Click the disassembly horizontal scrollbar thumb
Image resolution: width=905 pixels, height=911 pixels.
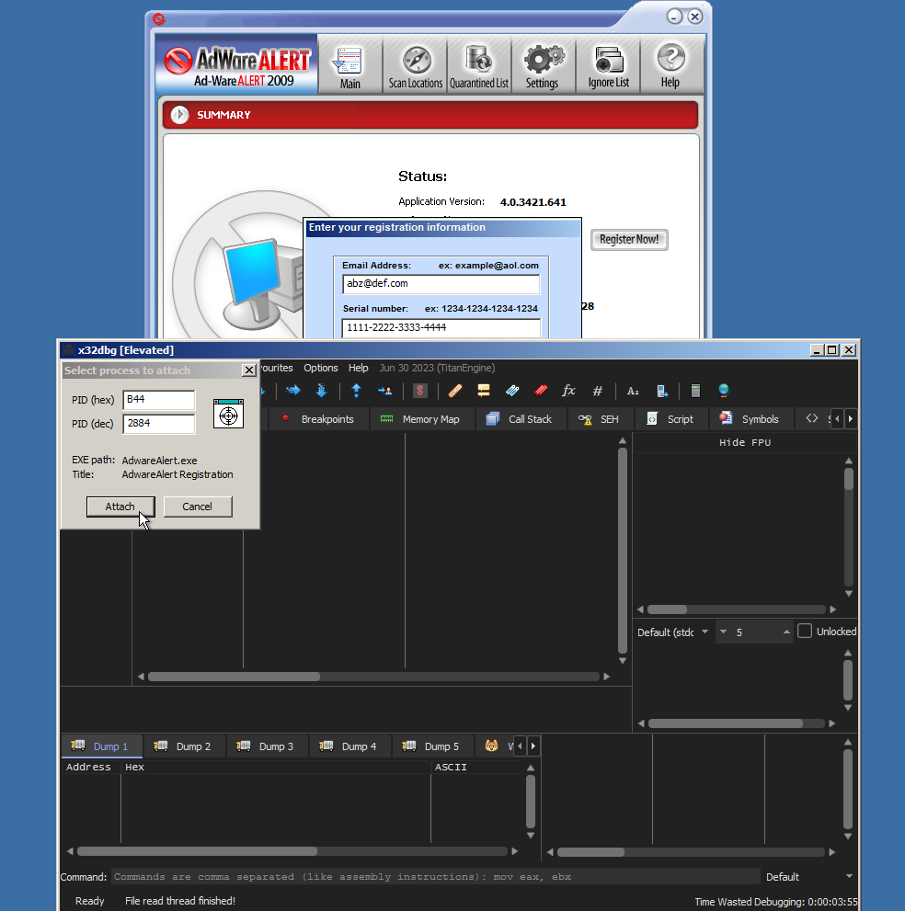[234, 677]
